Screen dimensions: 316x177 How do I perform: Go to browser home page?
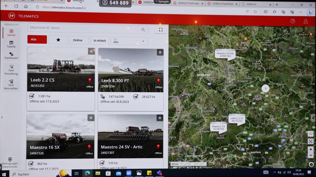pos(26,6)
